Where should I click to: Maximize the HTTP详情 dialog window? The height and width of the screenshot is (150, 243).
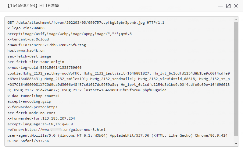(x=228, y=6)
